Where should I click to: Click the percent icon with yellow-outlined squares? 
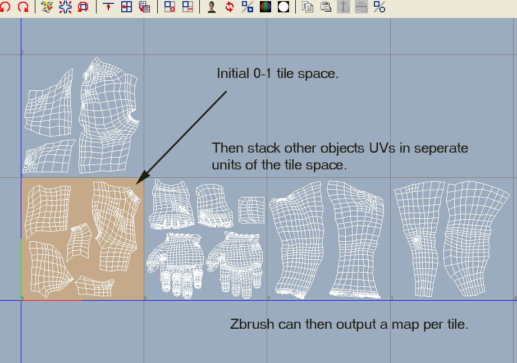[379, 7]
